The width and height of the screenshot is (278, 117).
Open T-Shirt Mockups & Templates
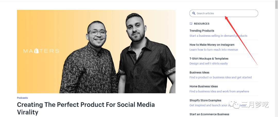(x=209, y=59)
